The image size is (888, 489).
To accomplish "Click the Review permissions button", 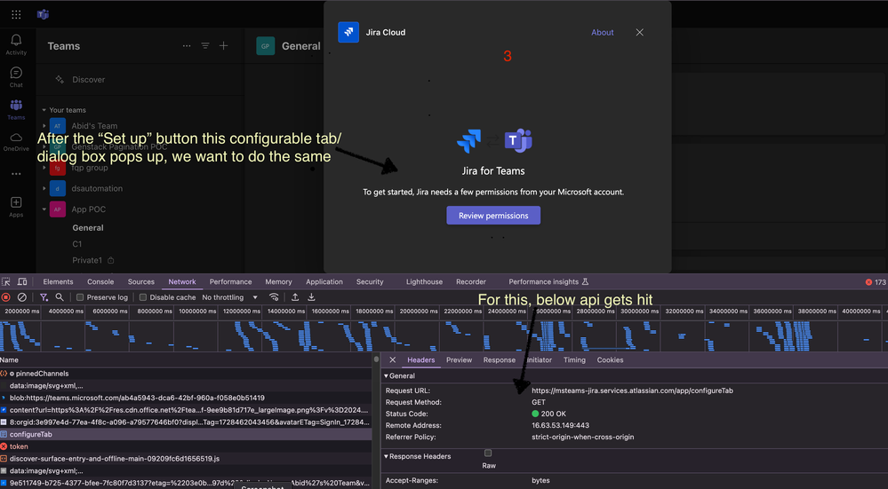I will tap(493, 216).
